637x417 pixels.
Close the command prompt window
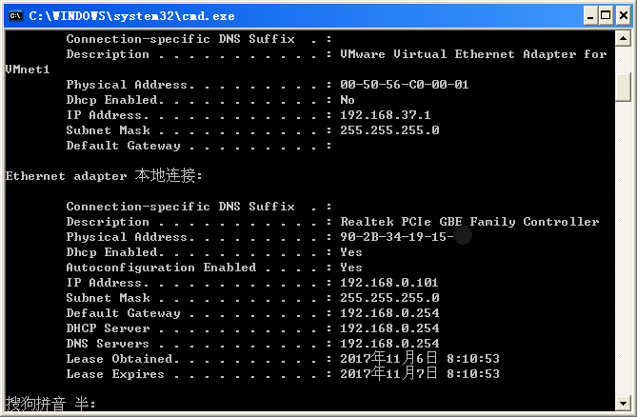pyautogui.click(x=623, y=16)
